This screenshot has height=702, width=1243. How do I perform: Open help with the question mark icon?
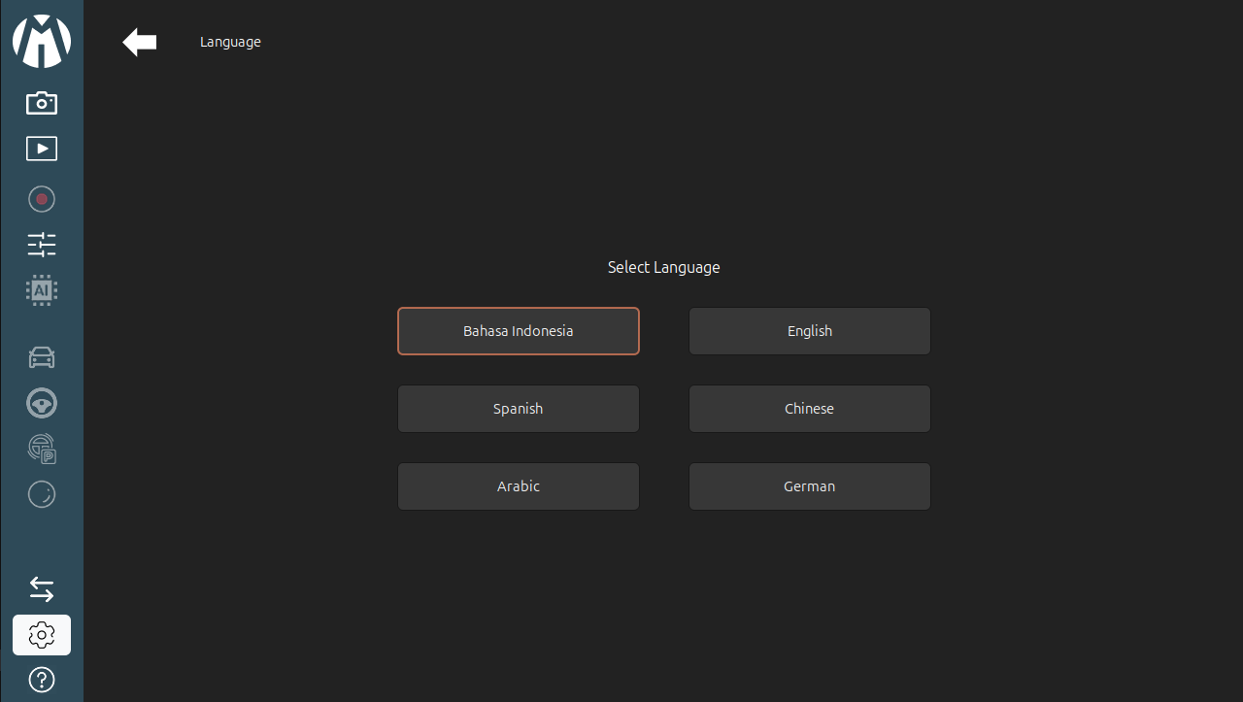click(x=42, y=680)
